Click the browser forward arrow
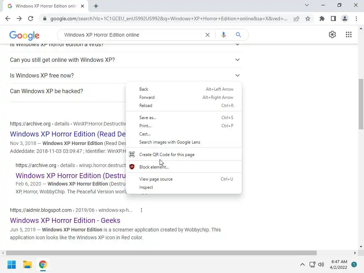Image resolution: width=364 pixels, height=273 pixels. 19,18
